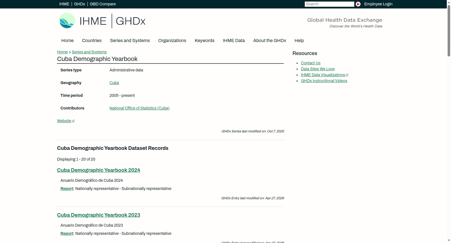
Task: Click 'Anuario Demográfico de Cuba 2024' text
Action: click(x=92, y=180)
